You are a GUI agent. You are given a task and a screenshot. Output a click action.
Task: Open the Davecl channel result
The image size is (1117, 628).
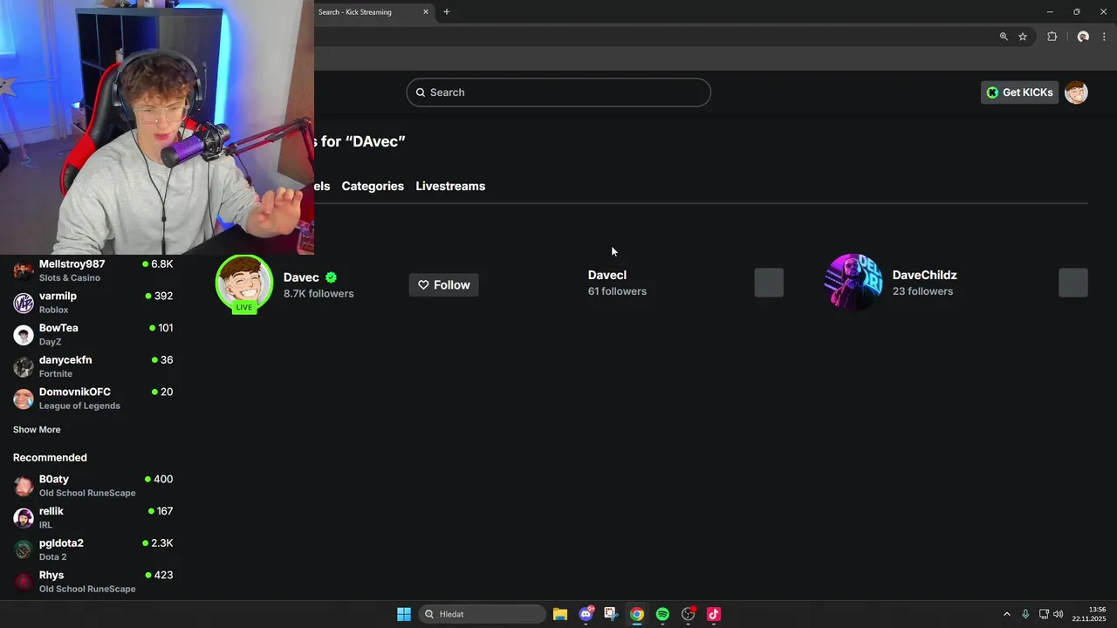point(617,283)
